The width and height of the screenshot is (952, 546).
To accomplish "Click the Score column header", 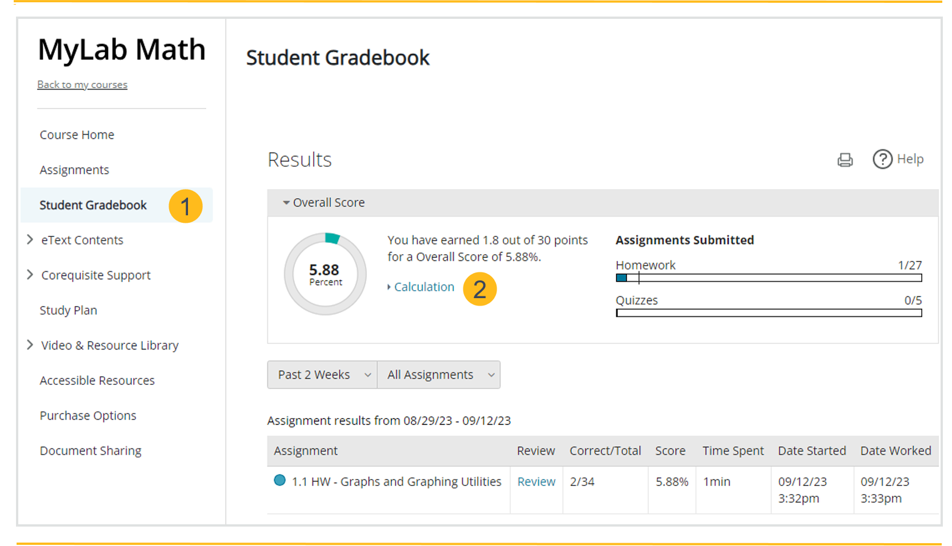I will 670,451.
